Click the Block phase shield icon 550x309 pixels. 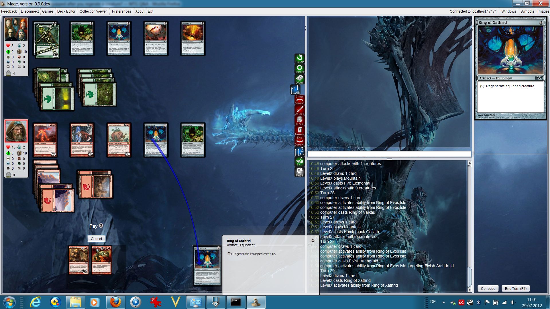pos(299,120)
